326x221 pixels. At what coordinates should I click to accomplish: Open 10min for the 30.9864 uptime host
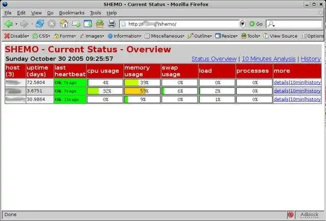click(297, 100)
